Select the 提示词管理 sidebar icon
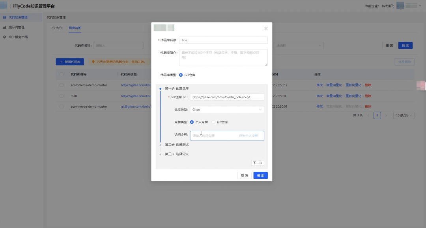 pyautogui.click(x=5, y=27)
